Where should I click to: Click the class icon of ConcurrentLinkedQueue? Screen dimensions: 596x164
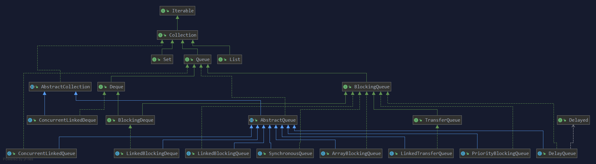click(9, 153)
